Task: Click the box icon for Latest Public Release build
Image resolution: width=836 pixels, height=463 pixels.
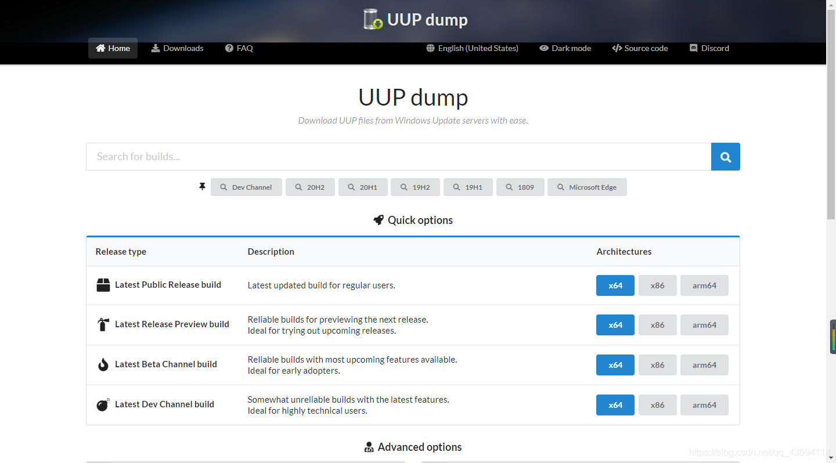Action: pos(103,285)
